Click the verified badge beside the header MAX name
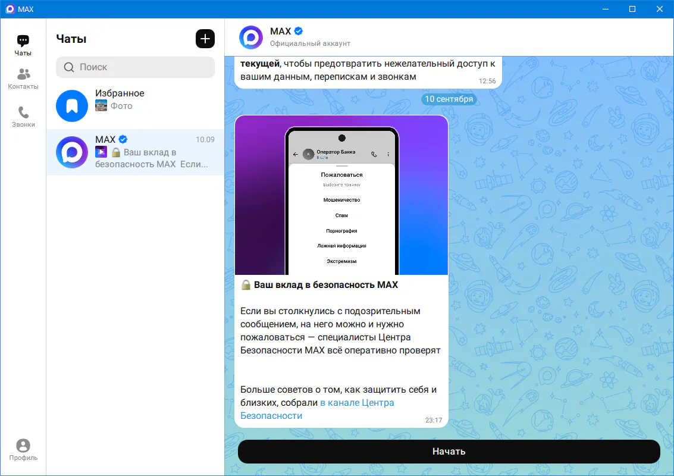This screenshot has height=476, width=674. (299, 31)
